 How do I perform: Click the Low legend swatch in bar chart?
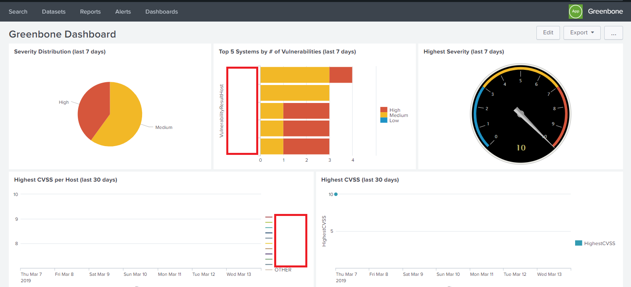coord(384,120)
